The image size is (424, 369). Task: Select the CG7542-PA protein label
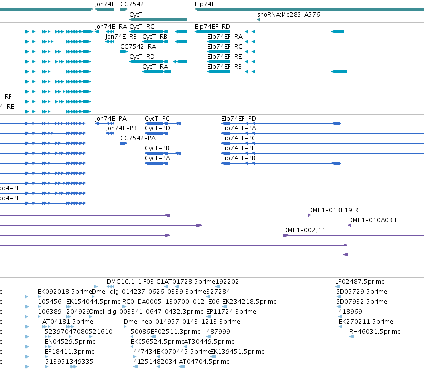(x=138, y=138)
